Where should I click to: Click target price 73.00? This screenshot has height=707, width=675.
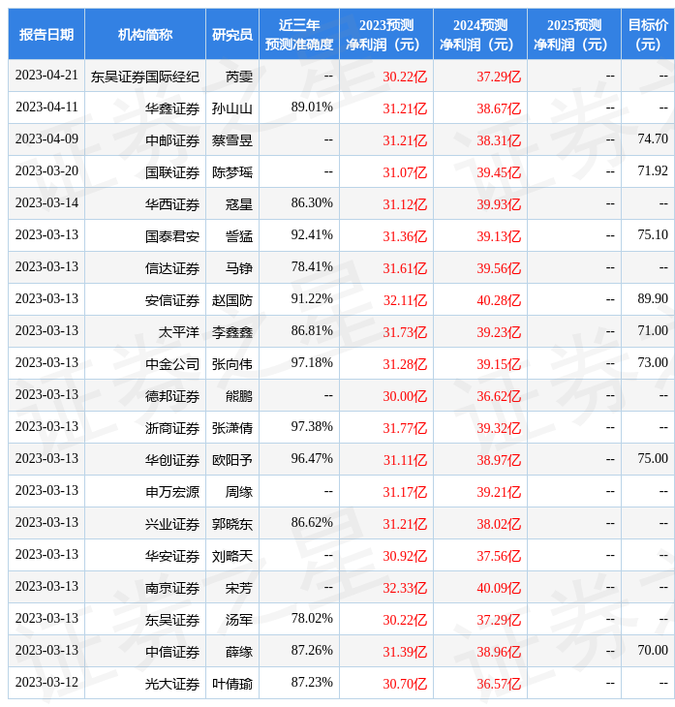click(653, 363)
